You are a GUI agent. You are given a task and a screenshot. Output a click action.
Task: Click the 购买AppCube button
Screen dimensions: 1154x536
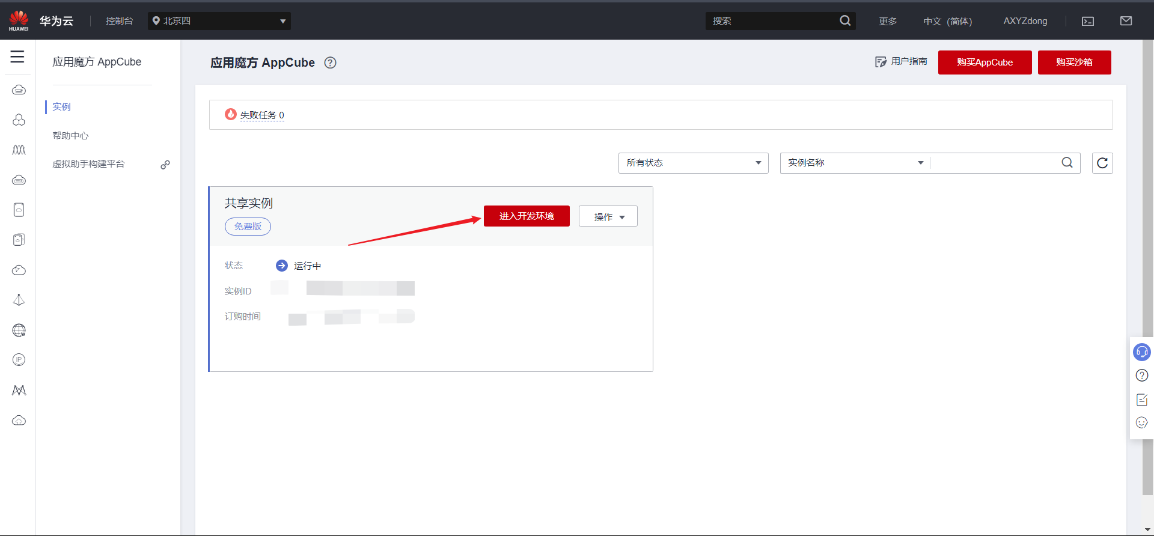click(985, 62)
